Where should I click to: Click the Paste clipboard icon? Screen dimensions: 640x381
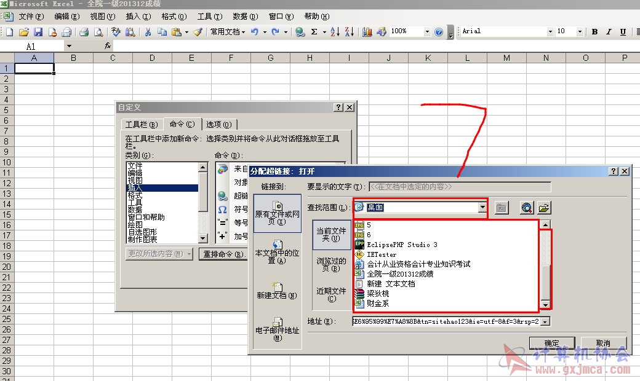point(177,32)
